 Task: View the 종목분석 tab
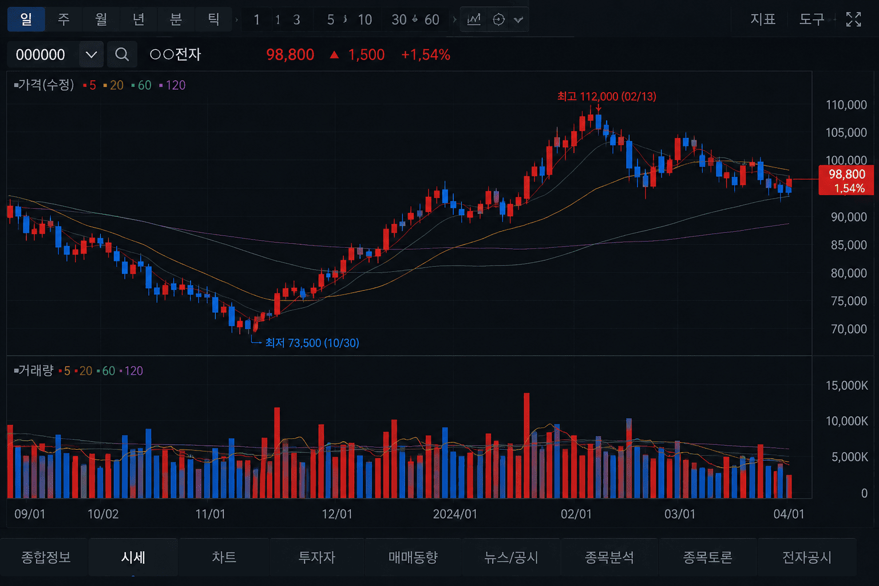point(609,557)
